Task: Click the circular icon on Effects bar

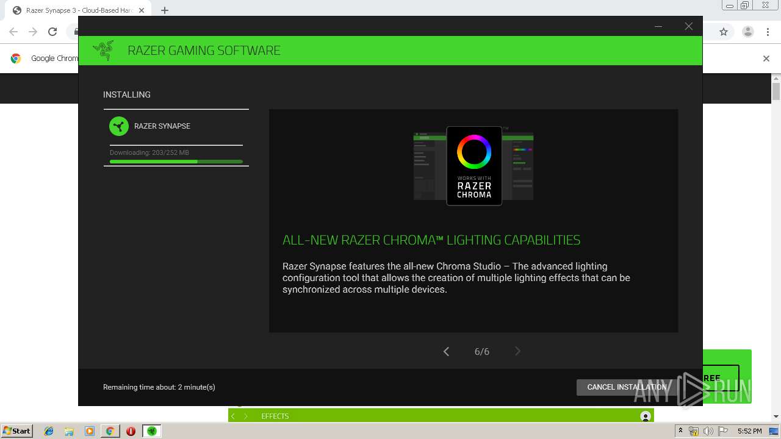Action: (646, 416)
